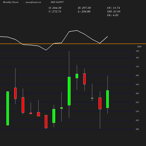Screen dimensions: 146x146
Task: Click the '253' price axis label
Action: click(x=137, y=102)
